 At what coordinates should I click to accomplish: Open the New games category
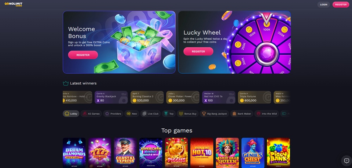(x=132, y=114)
